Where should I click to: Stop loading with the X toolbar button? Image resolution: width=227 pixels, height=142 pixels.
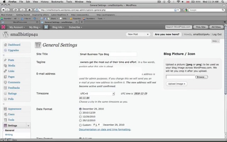(x=22, y=10)
